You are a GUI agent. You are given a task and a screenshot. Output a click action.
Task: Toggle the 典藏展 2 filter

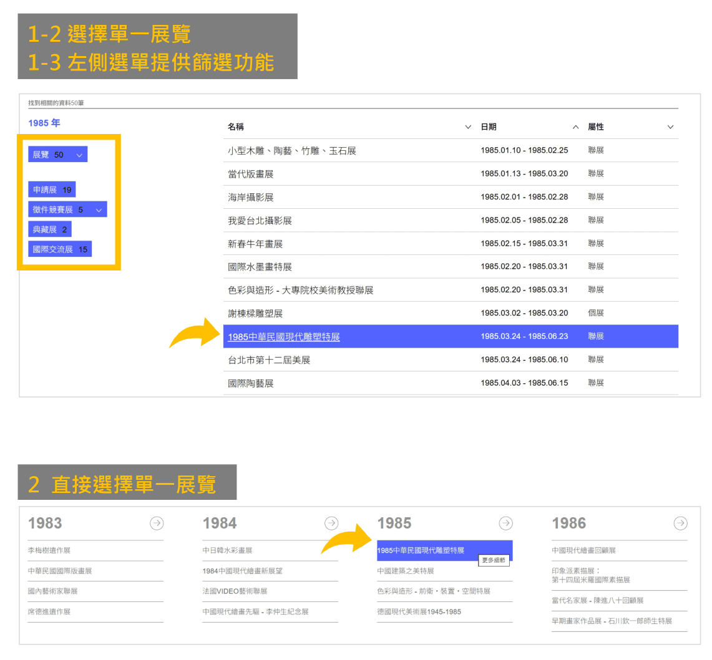coord(49,229)
